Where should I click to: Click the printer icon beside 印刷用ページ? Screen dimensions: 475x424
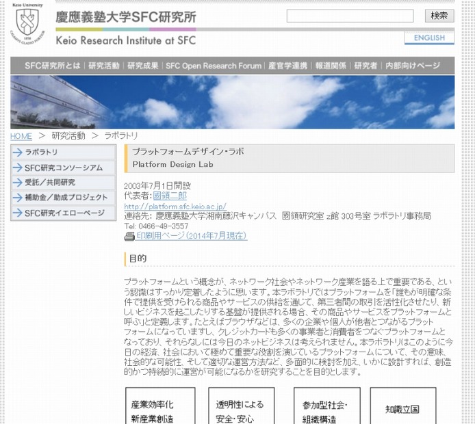[129, 236]
